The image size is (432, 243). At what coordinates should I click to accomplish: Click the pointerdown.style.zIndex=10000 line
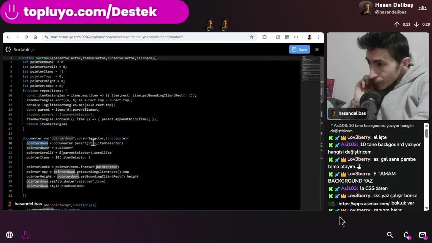tap(55, 186)
